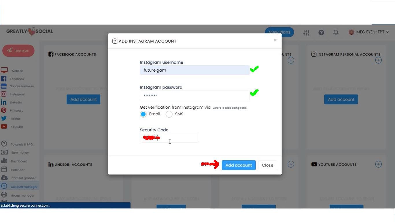The width and height of the screenshot is (395, 222).
Task: Click Add account button in the dialog
Action: pyautogui.click(x=239, y=165)
